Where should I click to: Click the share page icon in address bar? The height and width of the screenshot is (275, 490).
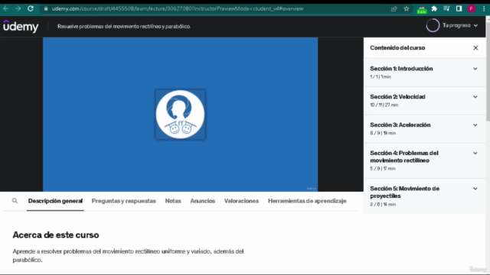(394, 8)
